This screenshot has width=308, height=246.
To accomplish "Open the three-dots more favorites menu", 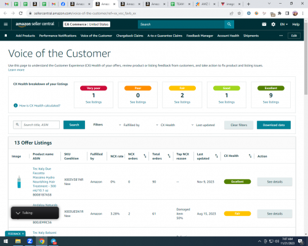I will tap(281, 36).
